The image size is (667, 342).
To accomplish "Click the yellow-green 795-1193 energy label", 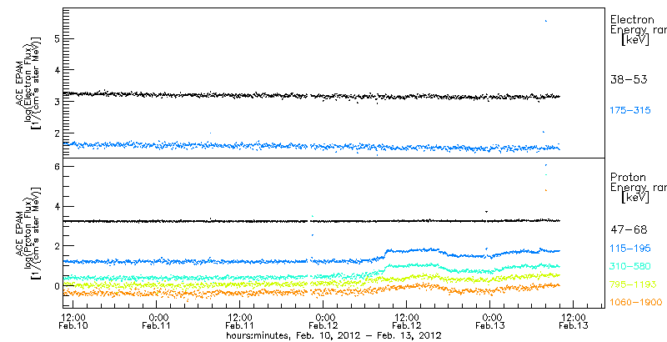I will pos(633,284).
